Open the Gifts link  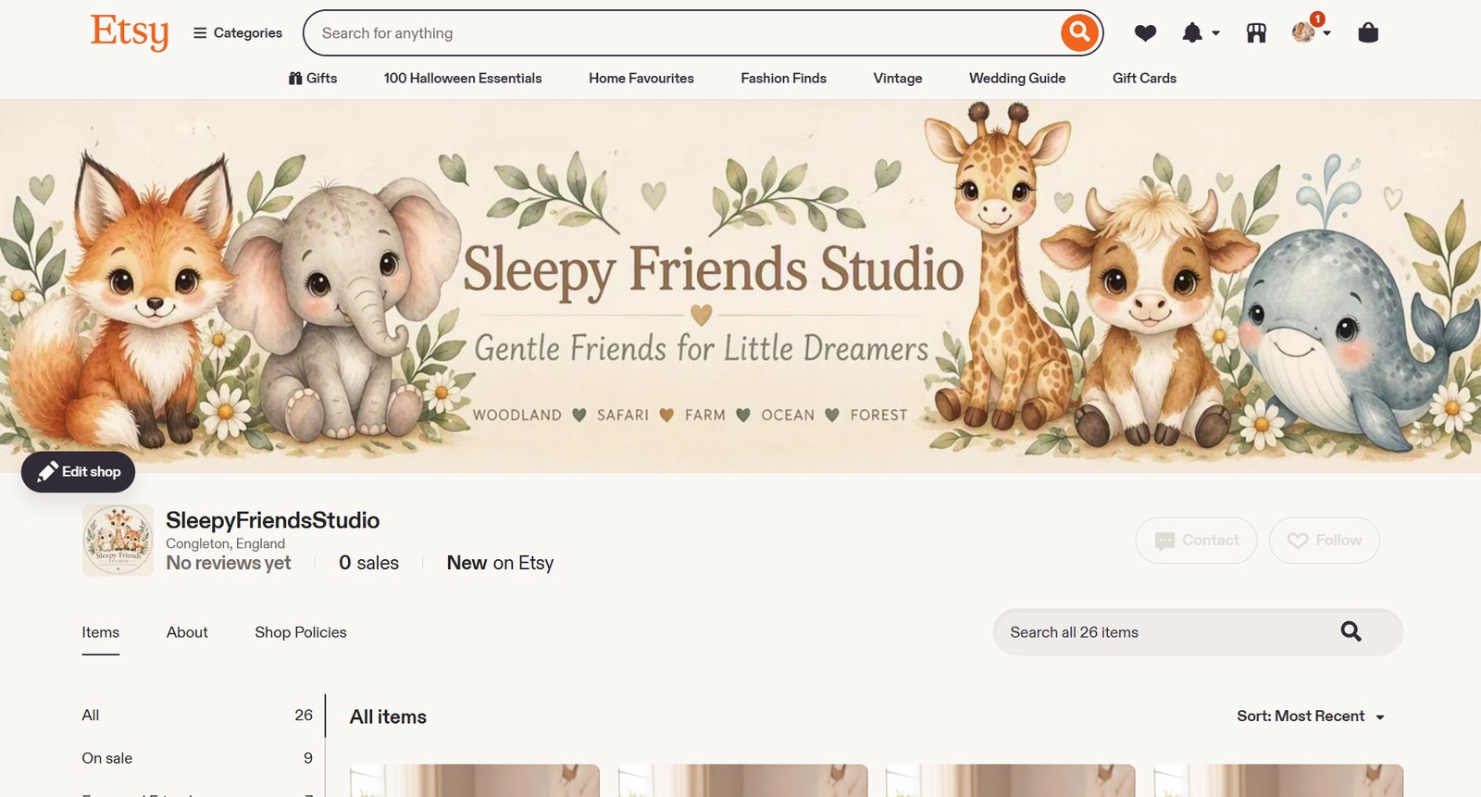313,79
